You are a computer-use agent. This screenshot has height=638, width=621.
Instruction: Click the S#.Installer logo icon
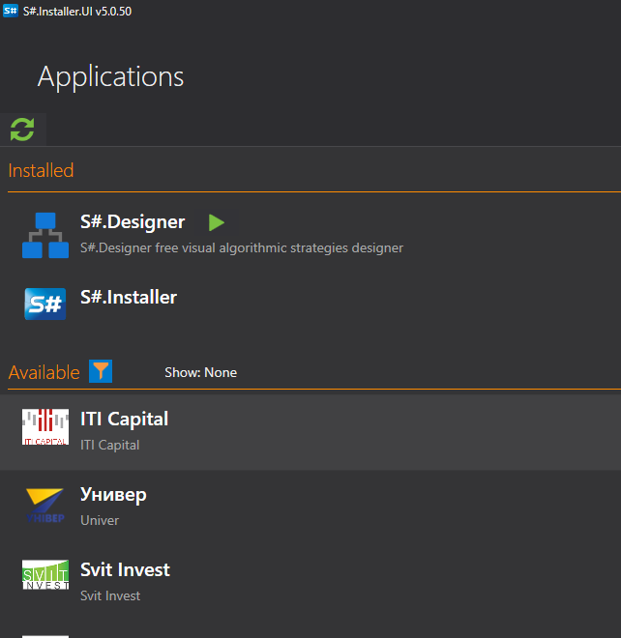point(45,304)
